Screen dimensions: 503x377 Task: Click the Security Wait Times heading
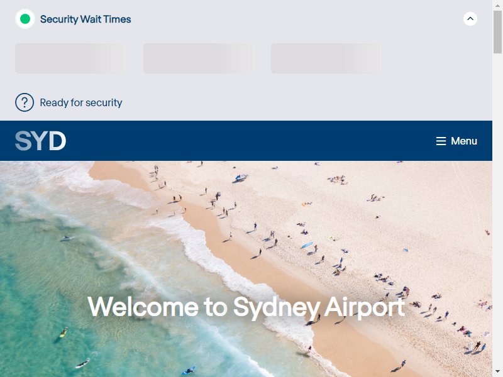pyautogui.click(x=86, y=19)
